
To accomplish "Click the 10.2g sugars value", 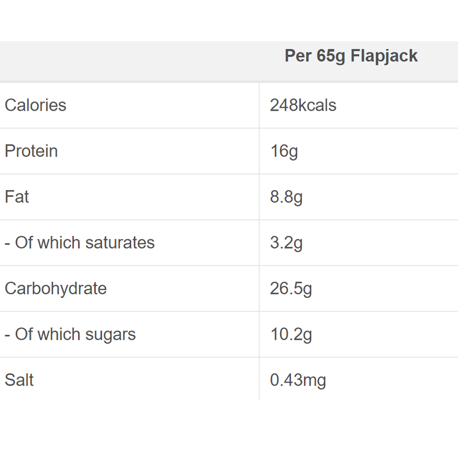I will 291,334.
